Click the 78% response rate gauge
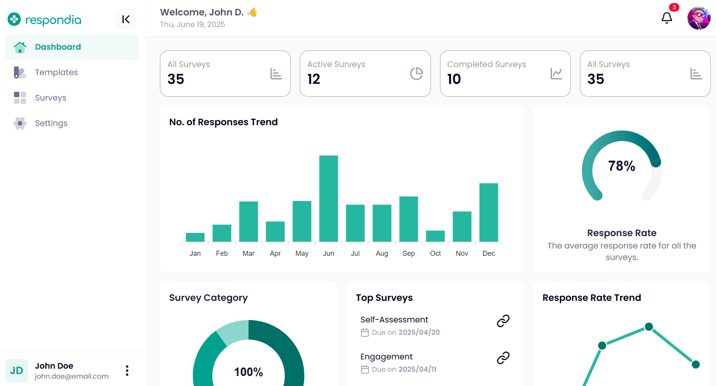716x386 pixels. (621, 166)
